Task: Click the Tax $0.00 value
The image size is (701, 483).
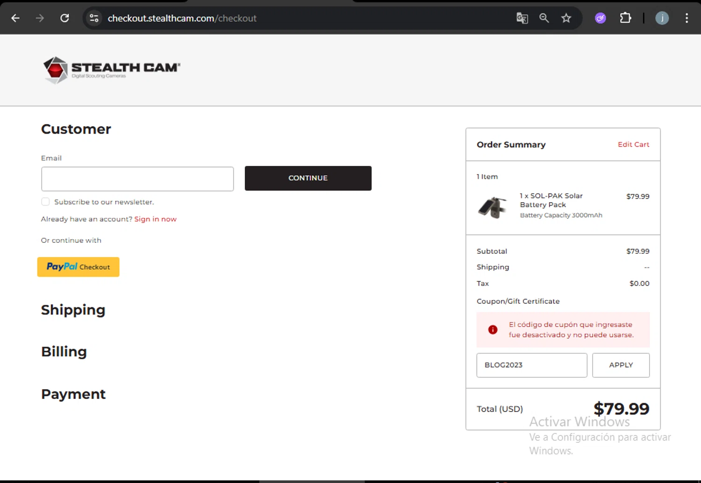Action: [639, 284]
